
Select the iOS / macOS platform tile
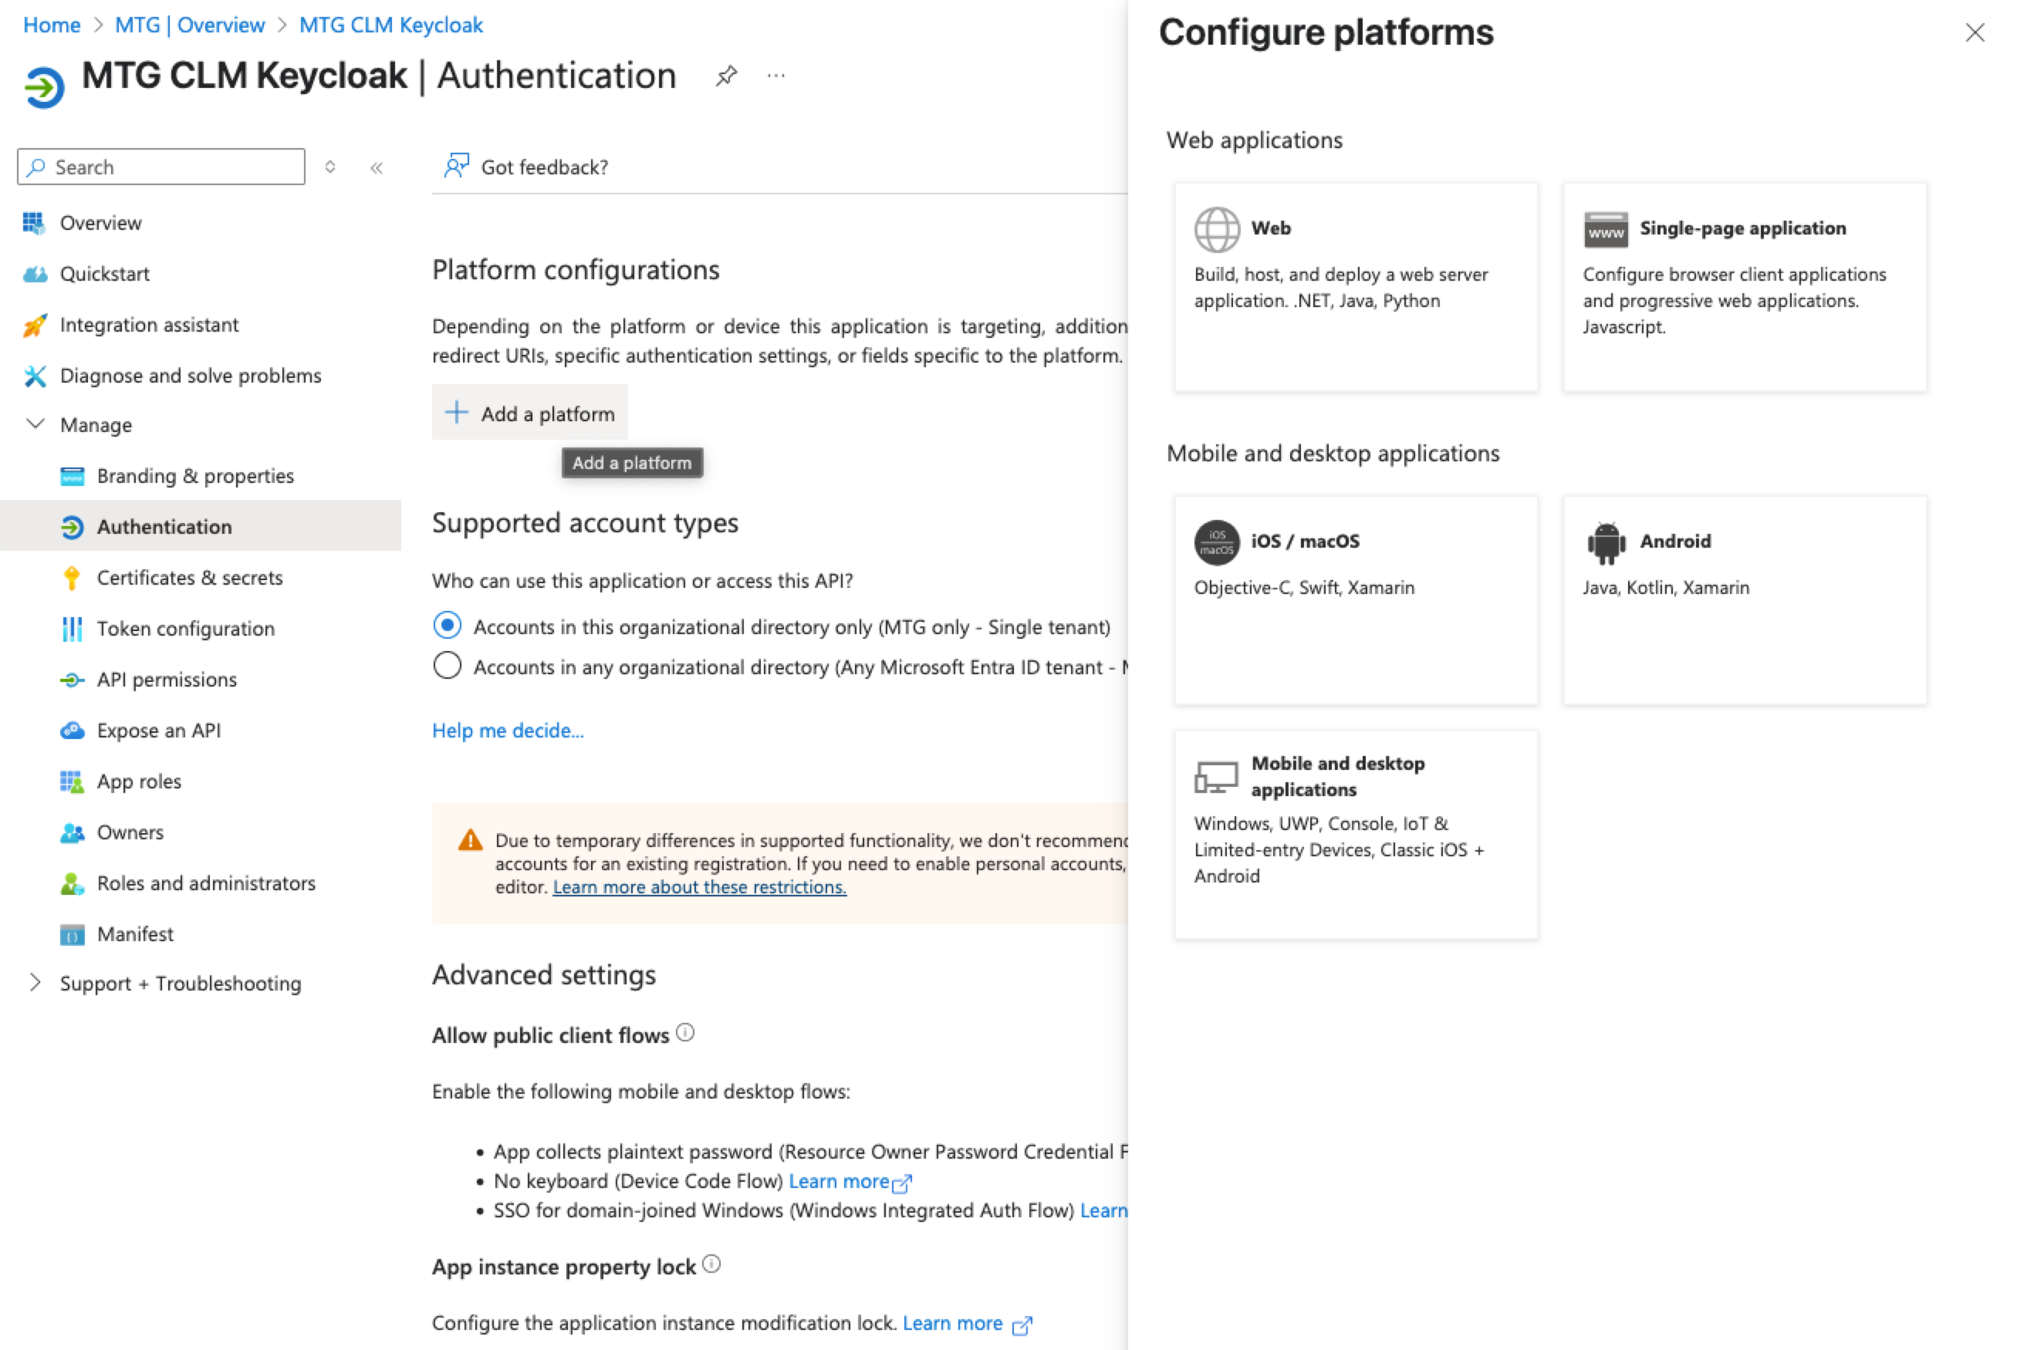(x=1356, y=600)
